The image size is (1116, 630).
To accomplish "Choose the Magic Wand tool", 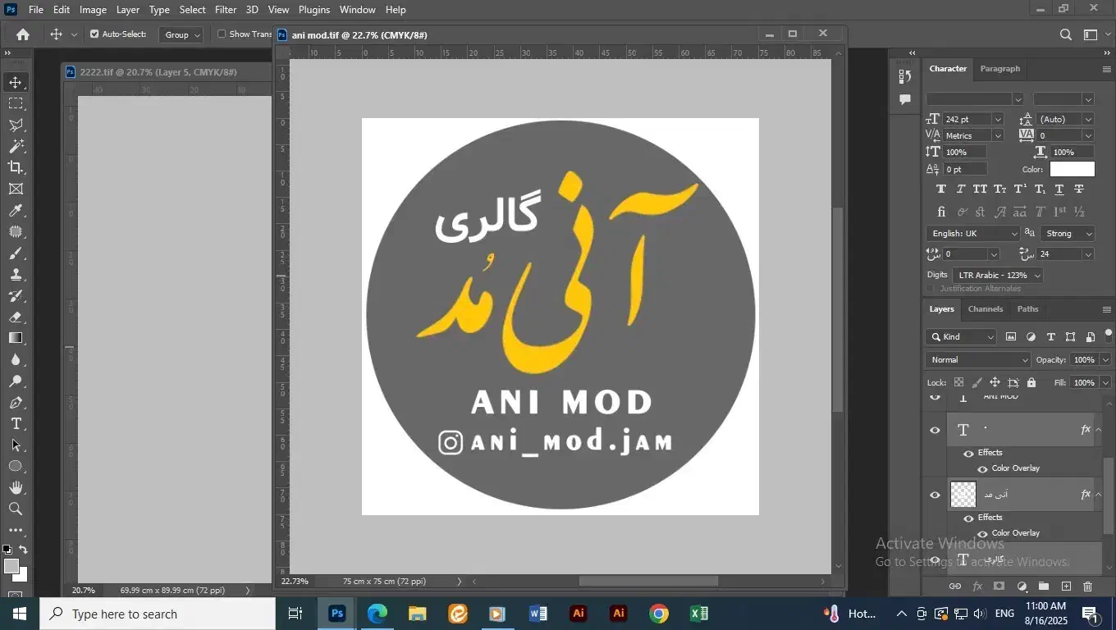I will [x=16, y=146].
